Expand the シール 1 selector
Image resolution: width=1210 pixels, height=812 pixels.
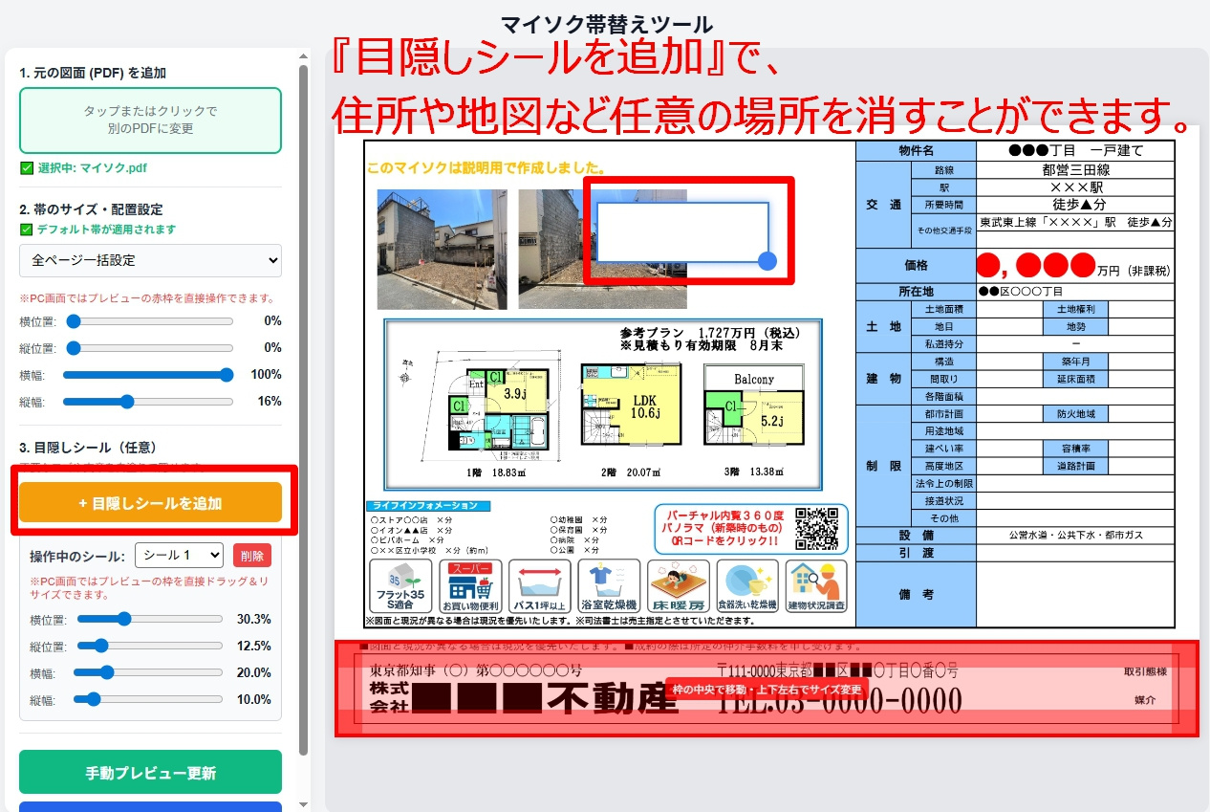[x=179, y=556]
